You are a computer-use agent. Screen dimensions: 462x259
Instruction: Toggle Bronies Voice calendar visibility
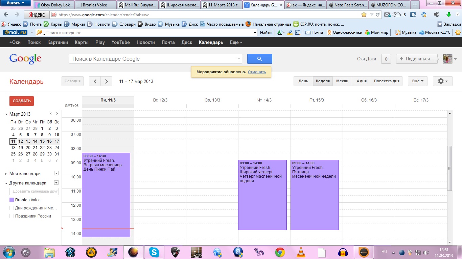[12, 200]
